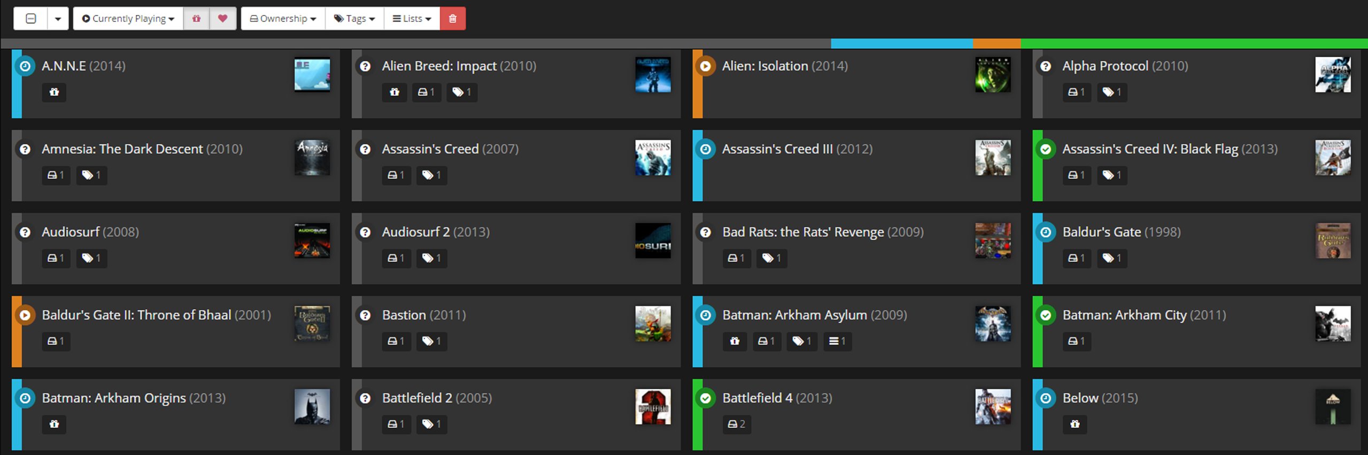Click the Alien: Isolation cover thumbnail
The image size is (1368, 455).
point(993,75)
